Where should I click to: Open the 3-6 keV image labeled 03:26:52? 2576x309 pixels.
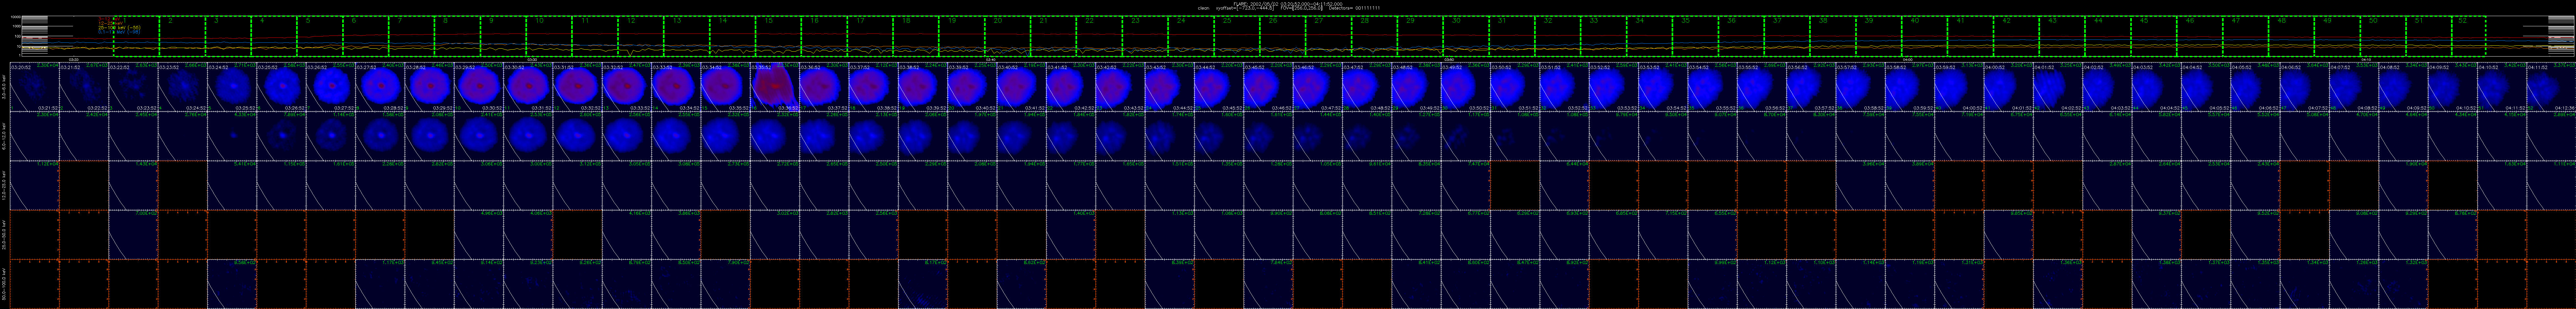coord(331,87)
